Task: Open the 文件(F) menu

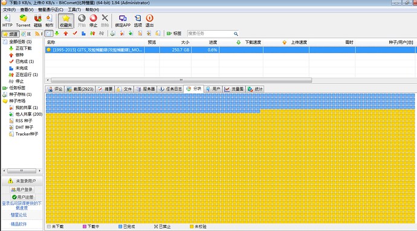Action: click(9, 10)
